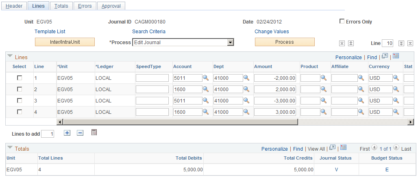Download Lines grid to spreadsheet icon
Screen dimensions: 418x177
click(x=396, y=56)
